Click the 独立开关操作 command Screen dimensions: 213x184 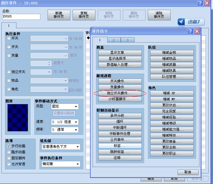(x=120, y=93)
